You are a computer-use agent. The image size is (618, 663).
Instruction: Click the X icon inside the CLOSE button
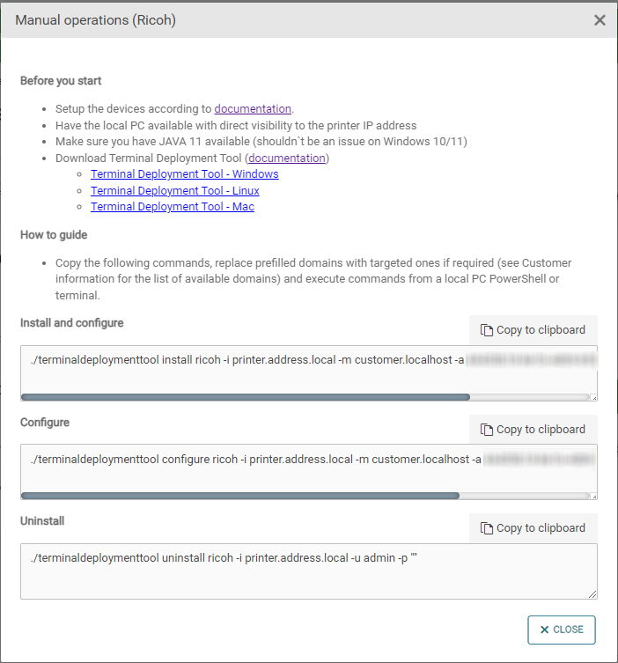coord(544,630)
